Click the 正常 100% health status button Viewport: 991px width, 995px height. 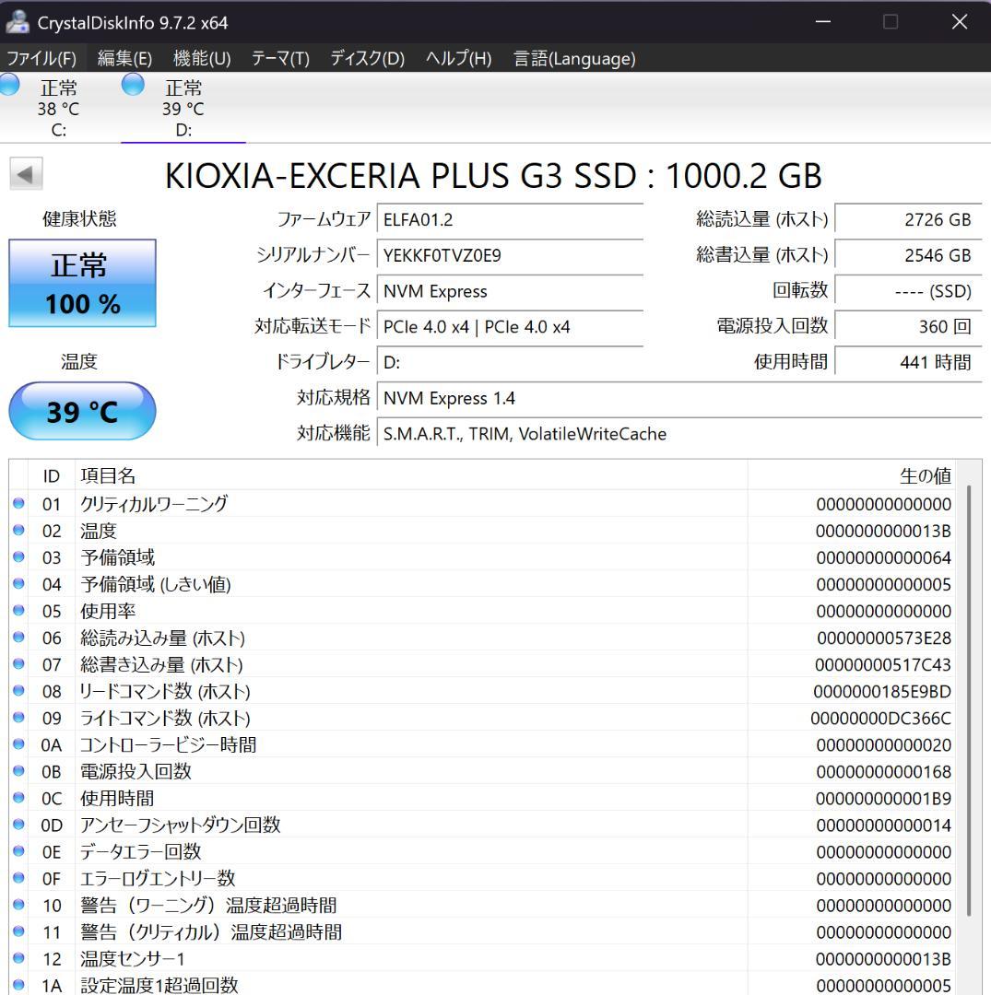point(82,283)
